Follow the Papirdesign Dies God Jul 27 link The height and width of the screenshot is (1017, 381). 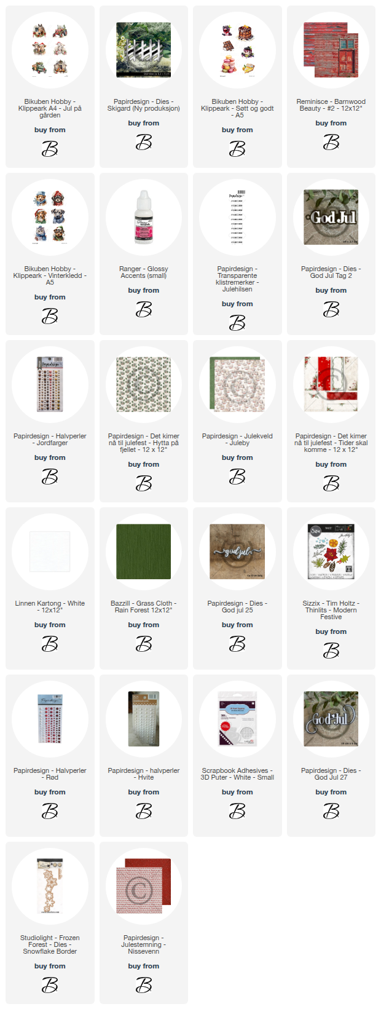331,774
